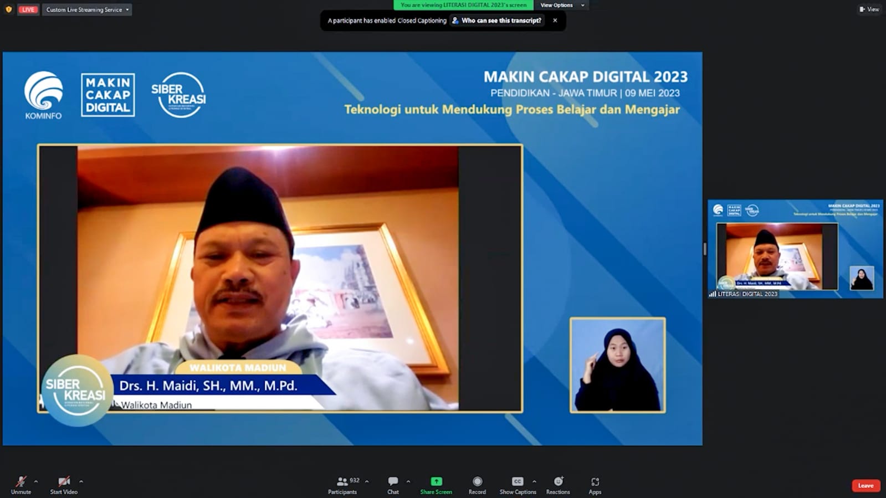Viewport: 886px width, 498px height.
Task: Unmute the microphone
Action: point(21,484)
